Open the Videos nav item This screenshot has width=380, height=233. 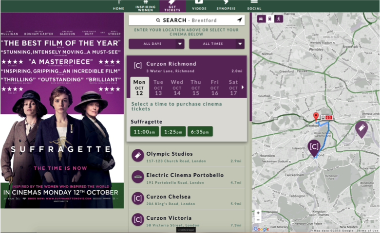tap(199, 6)
